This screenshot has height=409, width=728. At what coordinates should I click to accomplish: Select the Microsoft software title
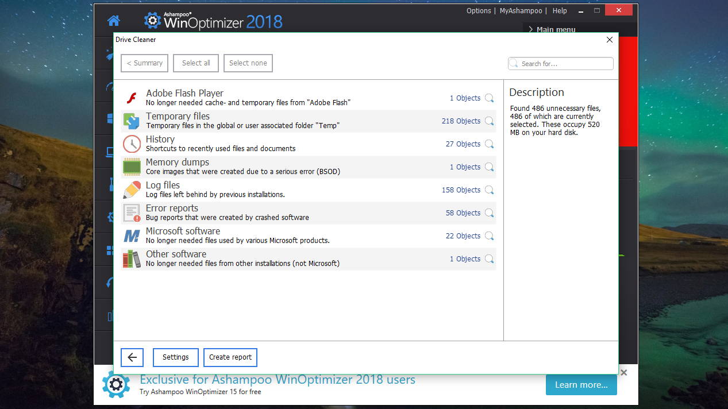tap(183, 231)
